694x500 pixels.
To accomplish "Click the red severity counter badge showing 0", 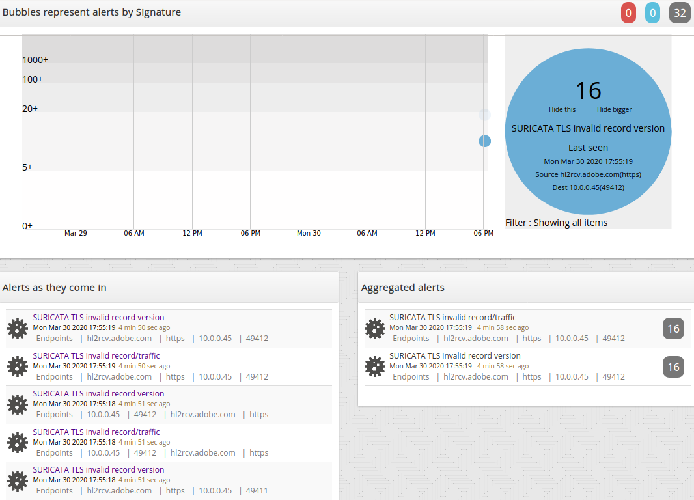I will point(628,13).
